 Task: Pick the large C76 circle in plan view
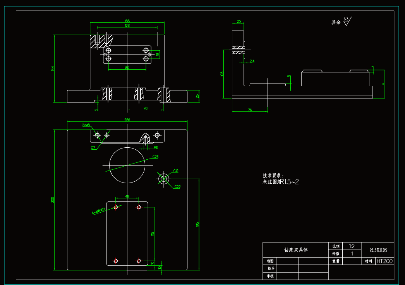click(127, 166)
